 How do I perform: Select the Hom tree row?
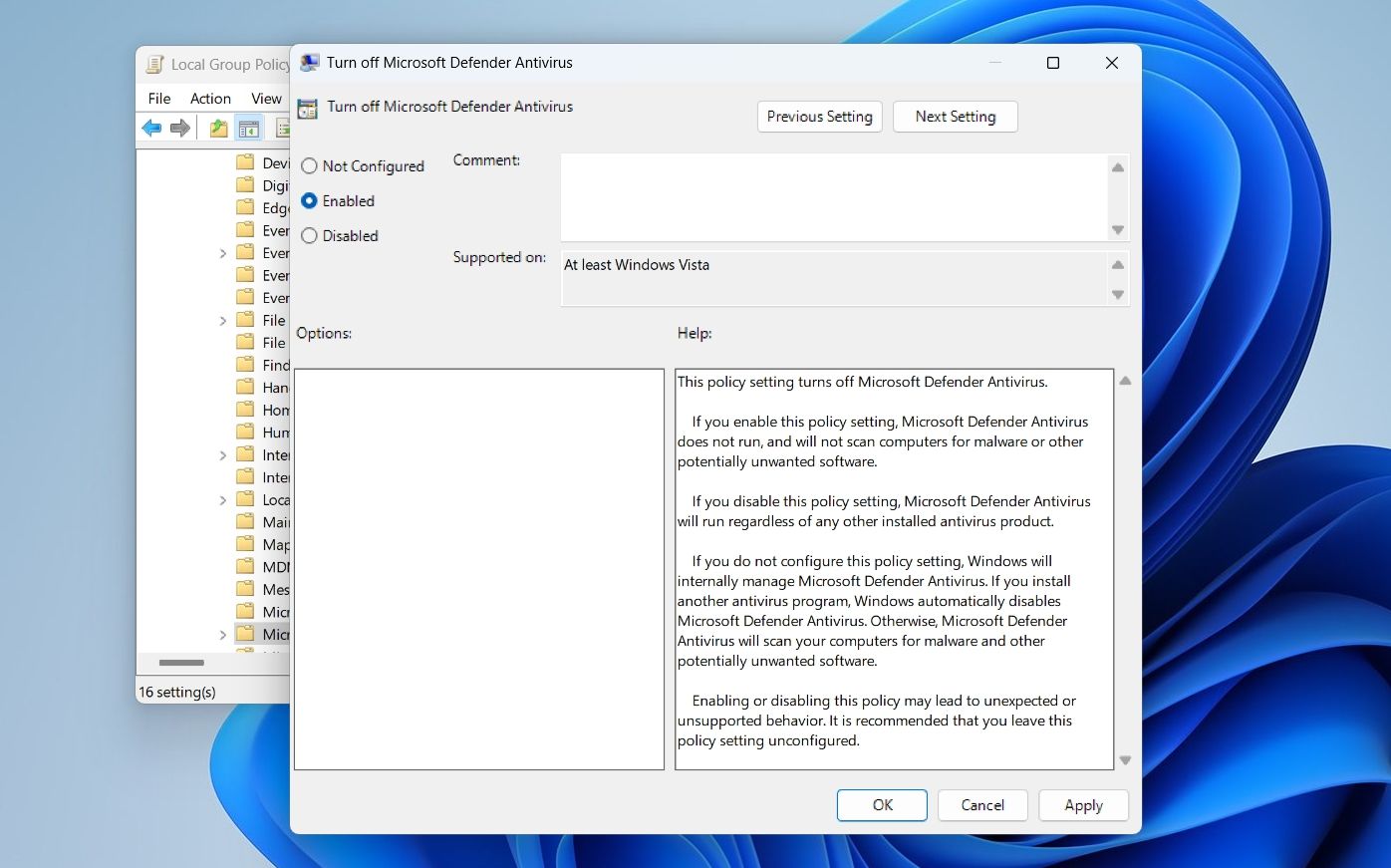click(262, 410)
